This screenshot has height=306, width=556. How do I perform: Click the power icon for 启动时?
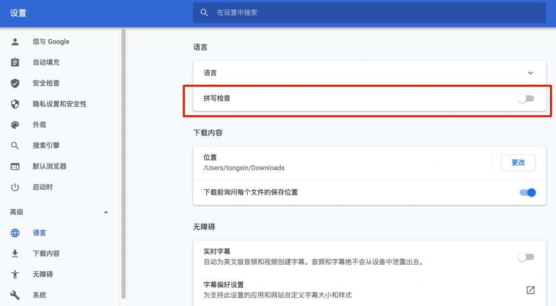coord(15,187)
